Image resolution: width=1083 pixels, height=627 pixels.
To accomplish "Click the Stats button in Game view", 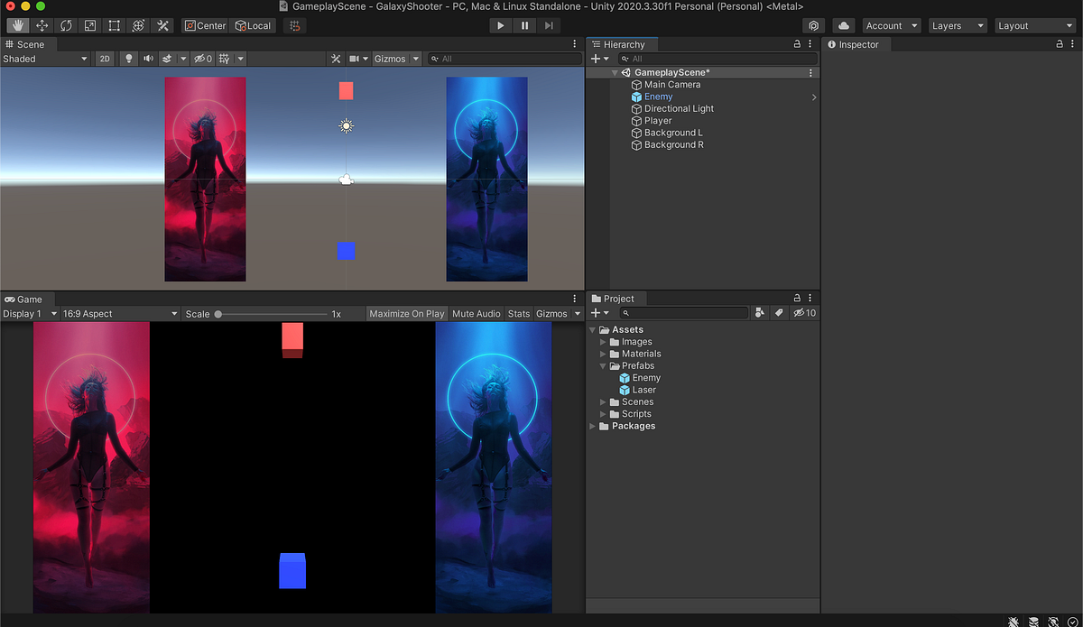I will (519, 313).
